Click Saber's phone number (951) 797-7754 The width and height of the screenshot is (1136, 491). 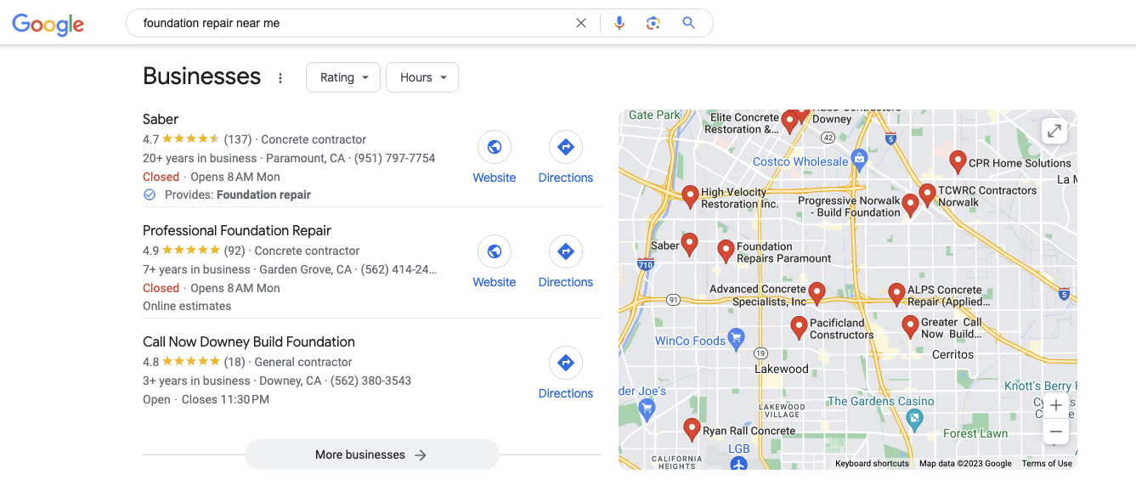tap(394, 158)
